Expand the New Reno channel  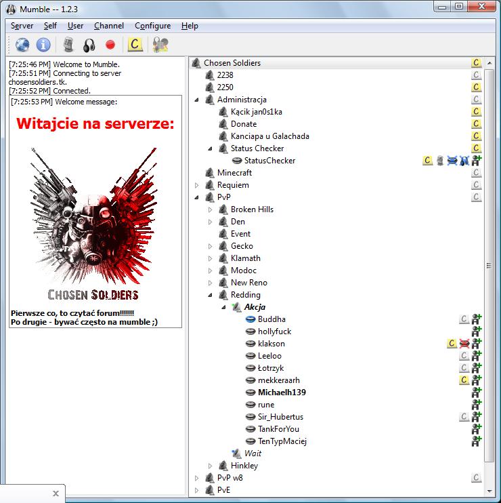click(210, 283)
